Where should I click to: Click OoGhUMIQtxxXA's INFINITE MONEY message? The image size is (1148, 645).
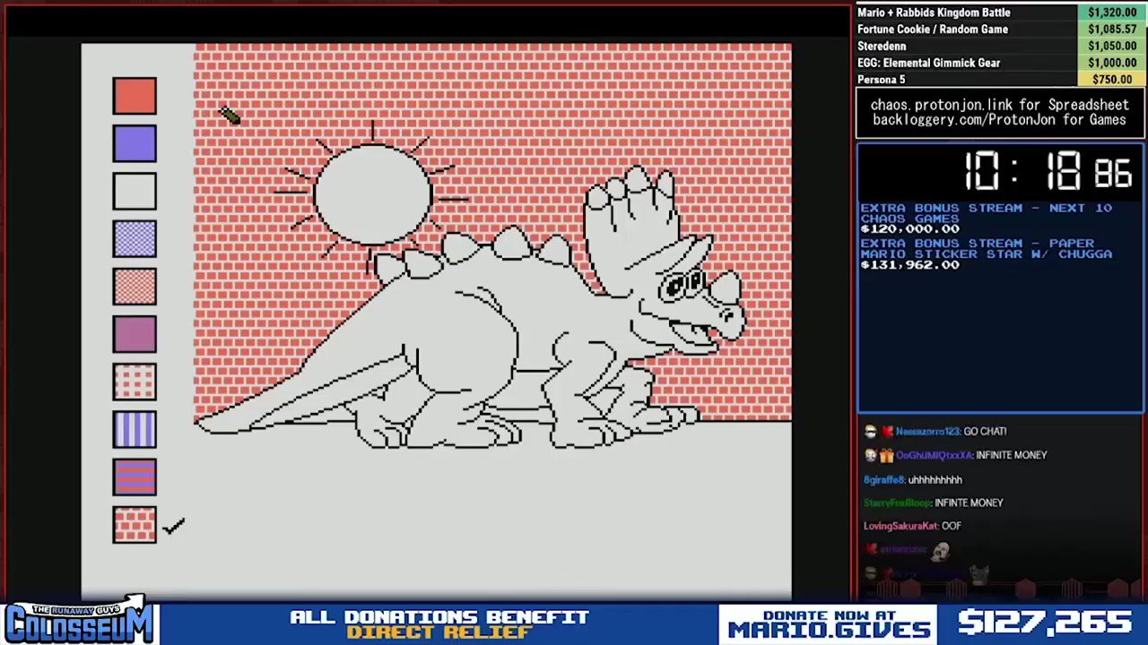coord(1012,455)
